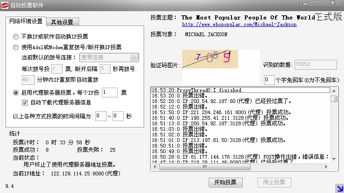
Task: Click the 断开后隔秒数 field showing 5
Action: click(105, 69)
